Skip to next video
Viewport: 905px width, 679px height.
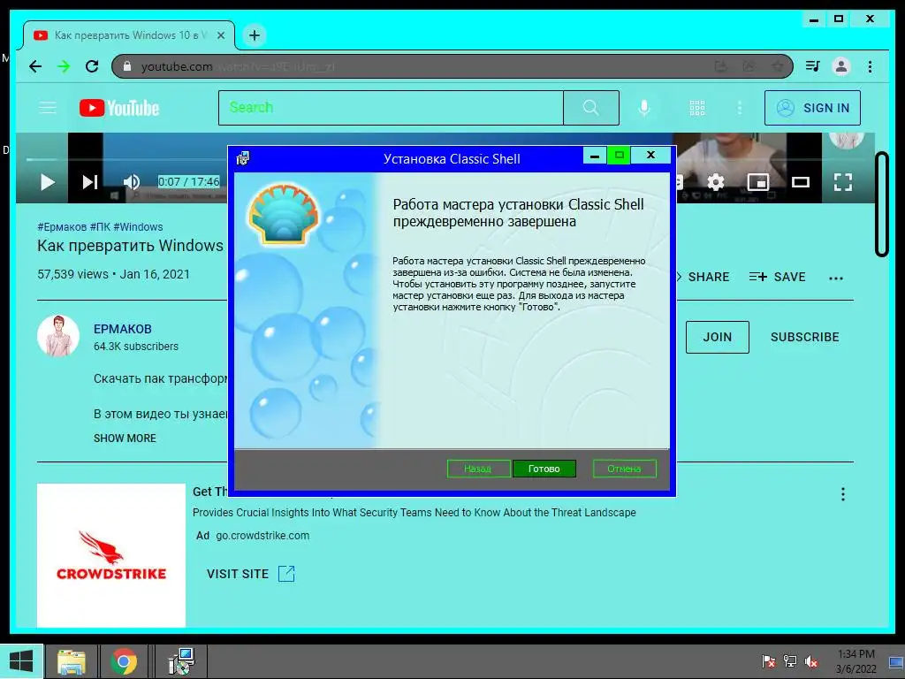(x=89, y=182)
